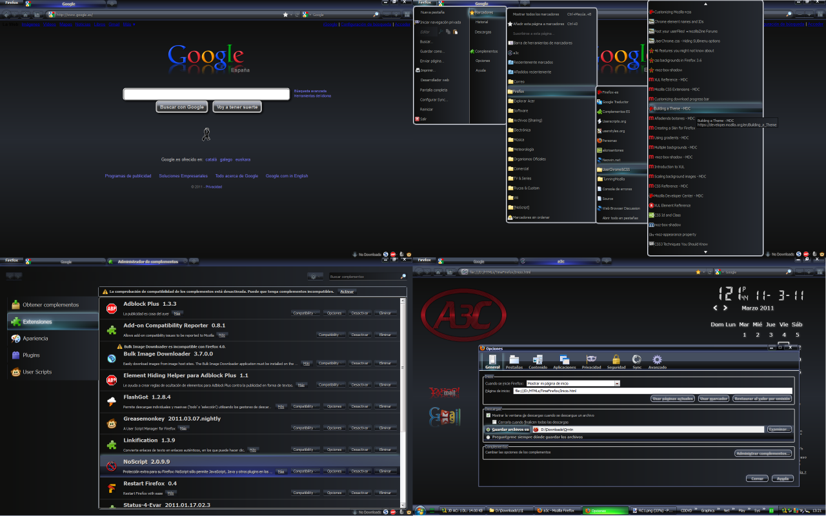
Task: Click 'a3c - Mozilla Firefox' taskbar button
Action: (x=558, y=510)
